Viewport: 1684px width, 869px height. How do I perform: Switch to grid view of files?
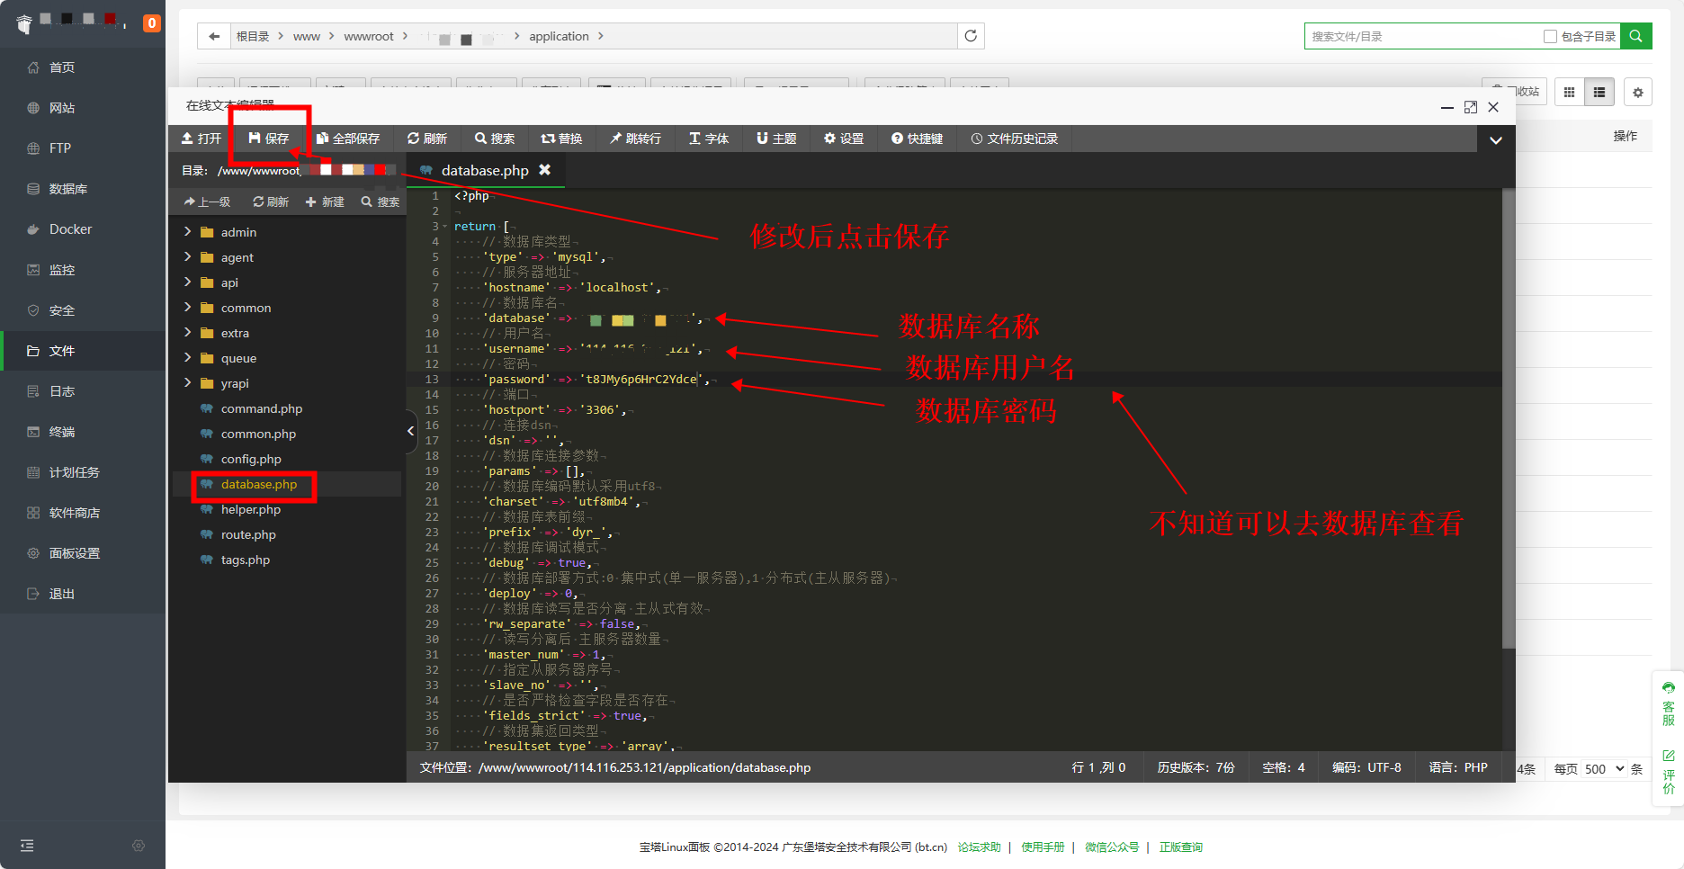tap(1569, 92)
